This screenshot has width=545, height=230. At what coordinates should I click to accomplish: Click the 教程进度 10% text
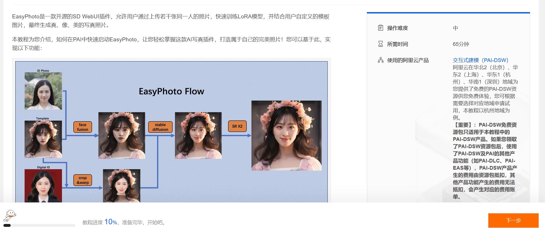[x=100, y=222]
